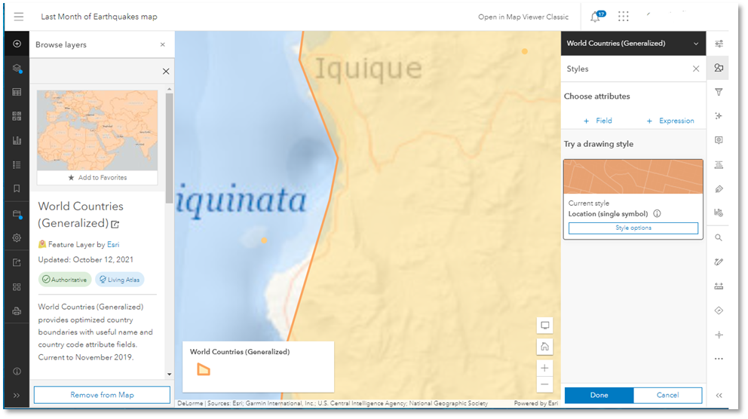Click Open in Map Viewer Classic
Image resolution: width=748 pixels, height=419 pixels.
523,17
